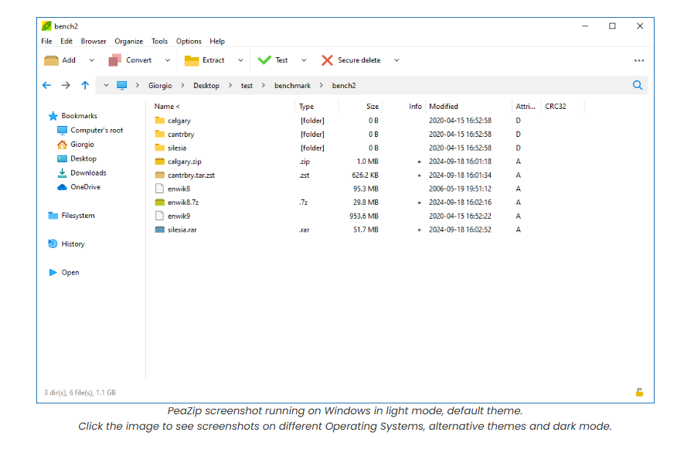Open the File menu
Viewport: 694px width, 456px height.
pos(46,41)
